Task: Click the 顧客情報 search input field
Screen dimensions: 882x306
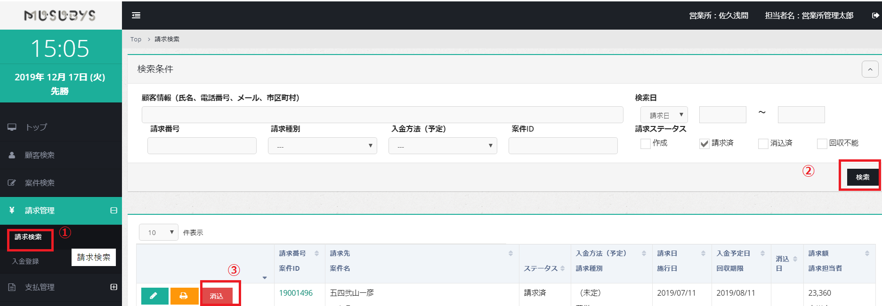Action: click(382, 115)
